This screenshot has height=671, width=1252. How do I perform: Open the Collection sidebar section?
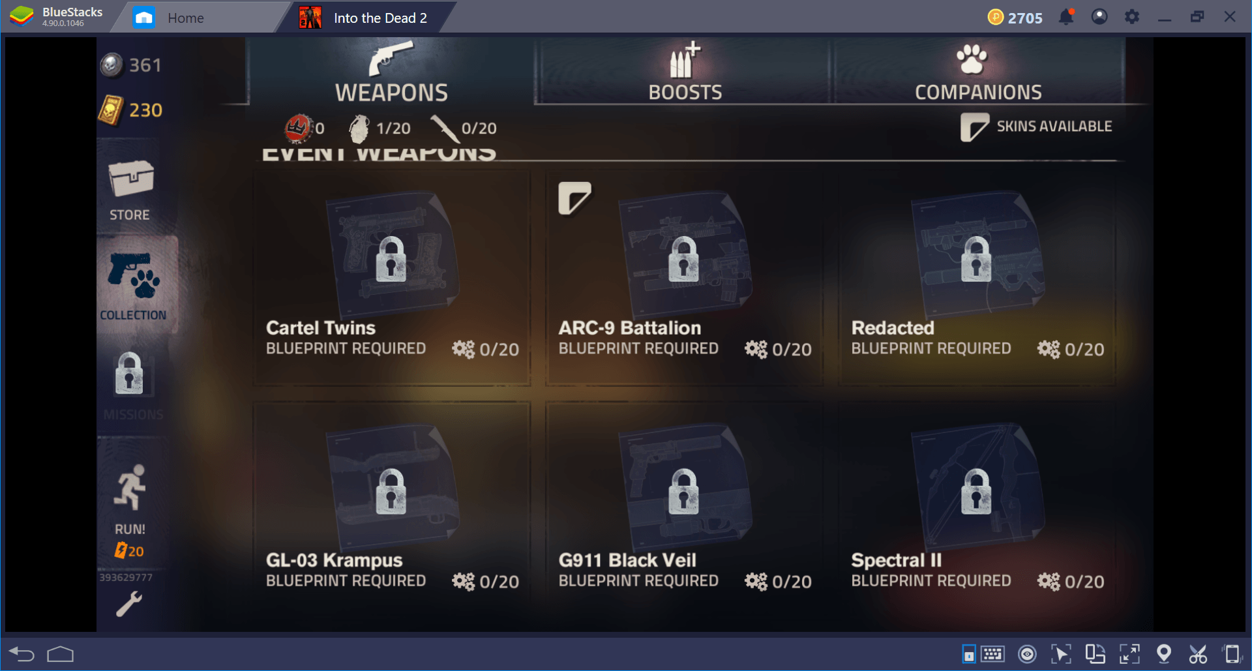134,286
